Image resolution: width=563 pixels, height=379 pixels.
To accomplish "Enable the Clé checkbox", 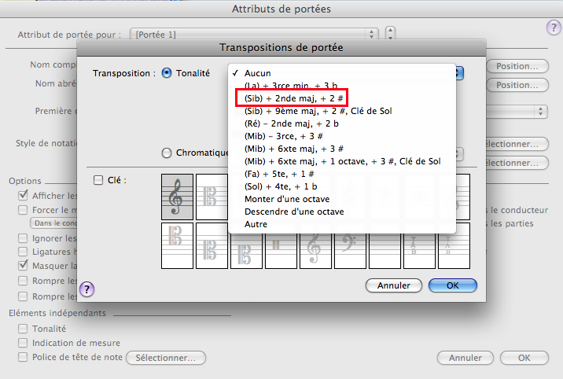I will pyautogui.click(x=98, y=180).
